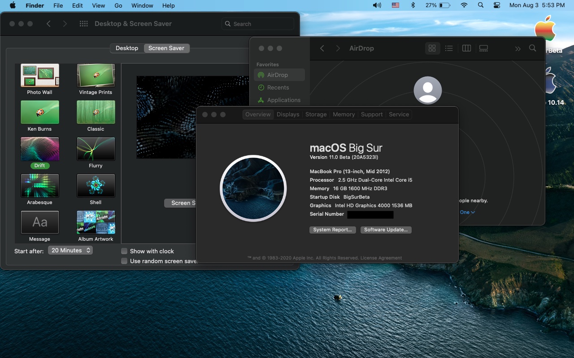574x358 pixels.
Task: Click the date and time in the menu bar
Action: [537, 5]
